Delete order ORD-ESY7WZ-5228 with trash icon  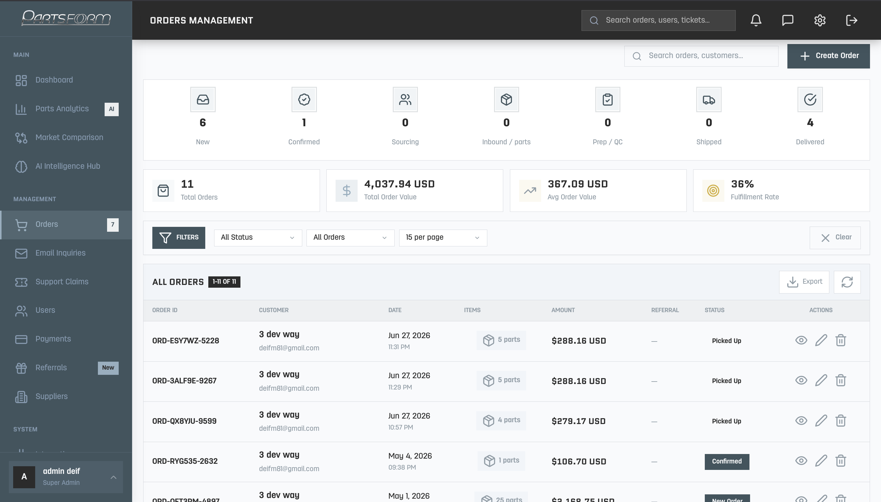pyautogui.click(x=841, y=340)
